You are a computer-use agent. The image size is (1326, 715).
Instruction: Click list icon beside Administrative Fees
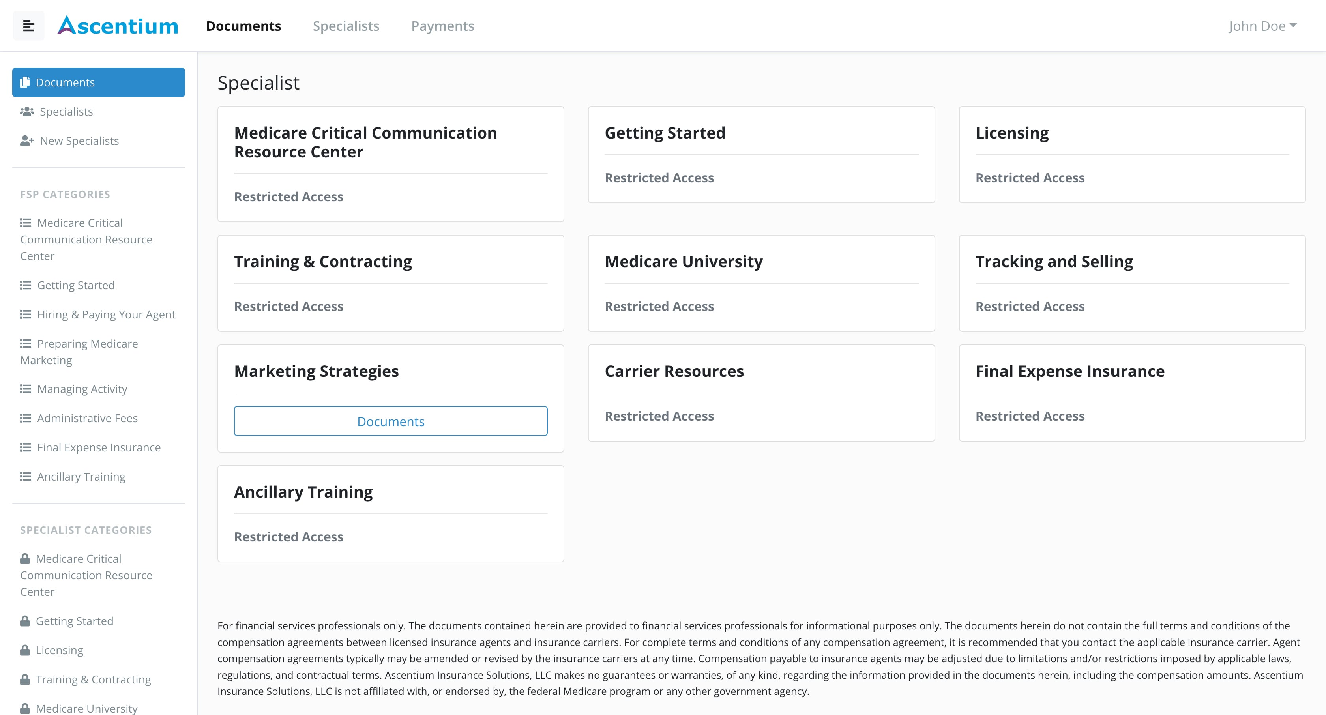pos(26,418)
